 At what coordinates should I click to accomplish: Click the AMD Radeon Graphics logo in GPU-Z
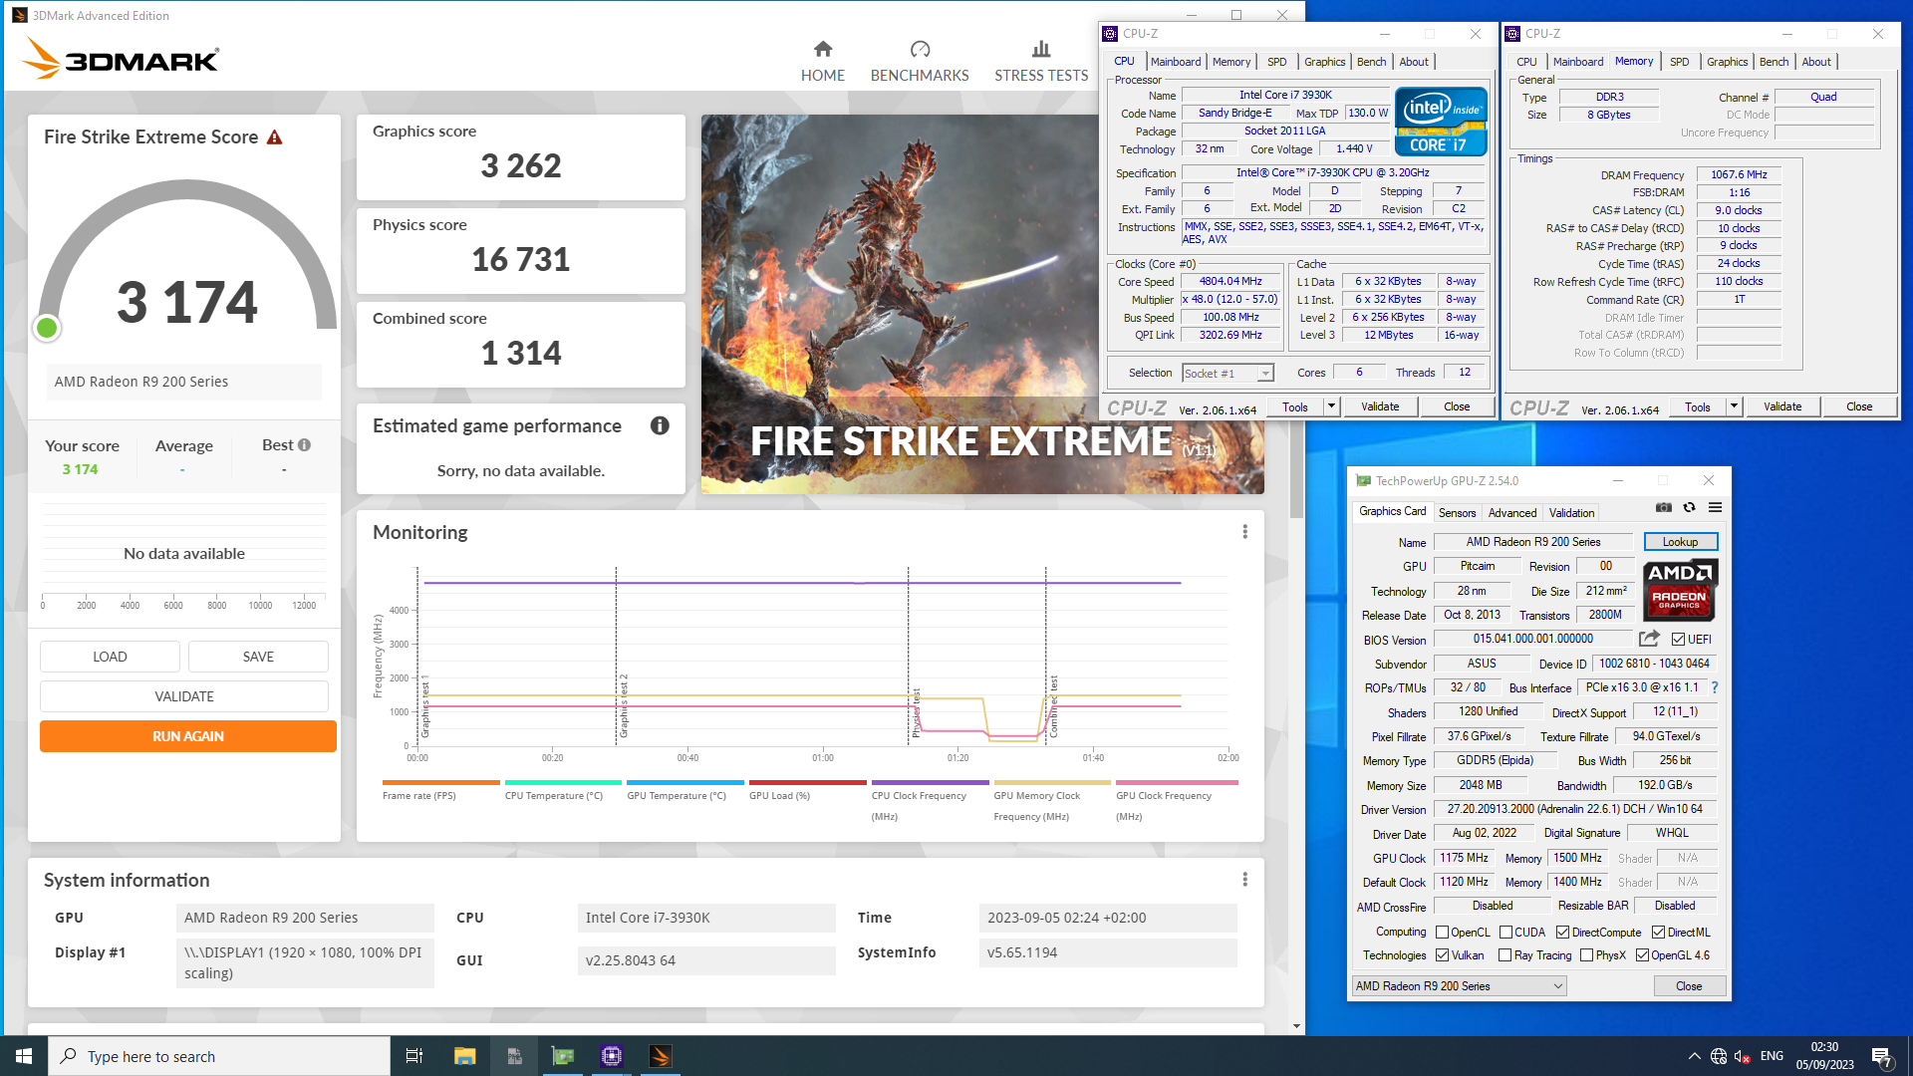point(1679,590)
